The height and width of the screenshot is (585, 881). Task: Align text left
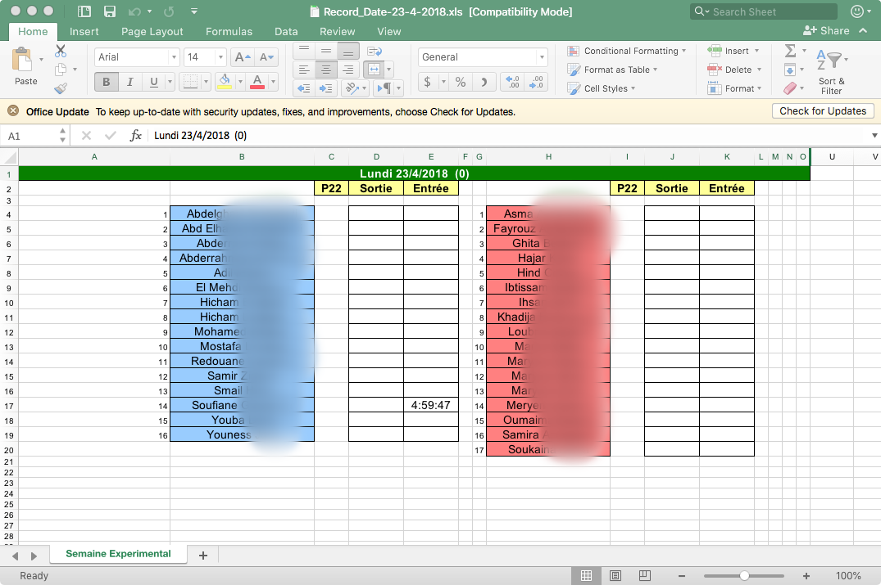[x=304, y=70]
